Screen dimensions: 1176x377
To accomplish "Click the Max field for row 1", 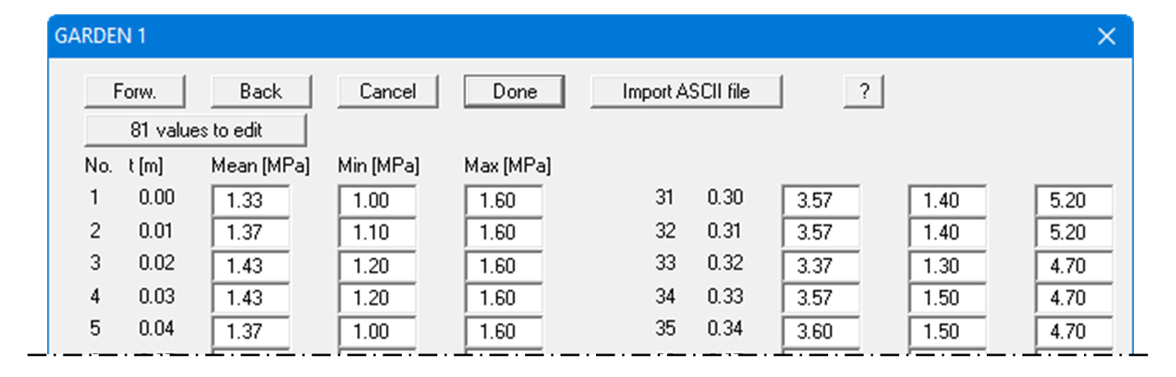I will [503, 202].
